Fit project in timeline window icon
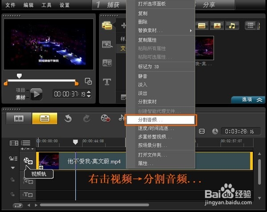The image size is (267, 212). pos(202,131)
